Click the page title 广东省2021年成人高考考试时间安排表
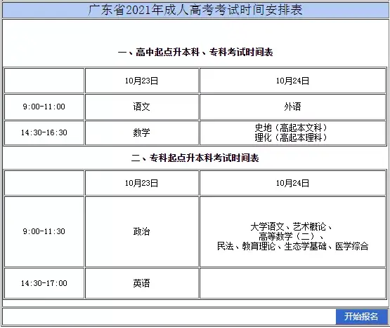The width and height of the screenshot is (390, 328). [195, 11]
